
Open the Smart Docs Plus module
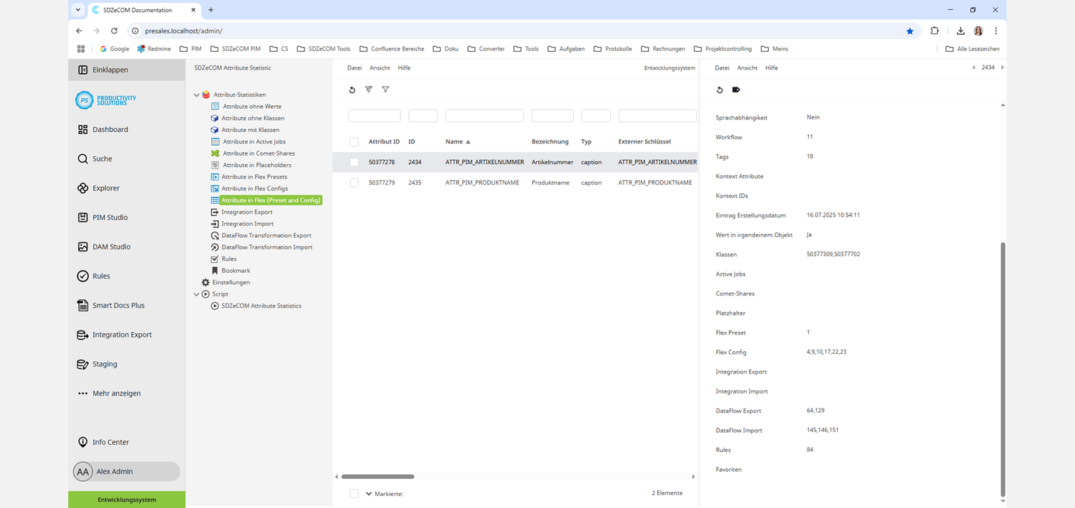(x=83, y=306)
